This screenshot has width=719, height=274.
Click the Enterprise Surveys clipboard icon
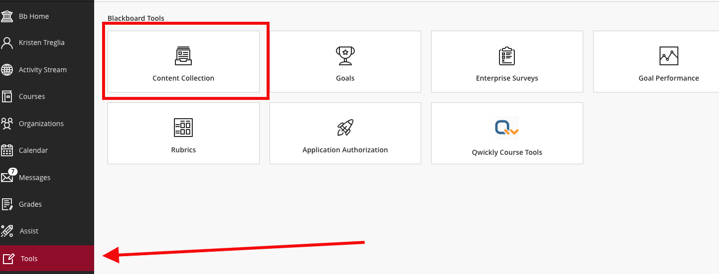click(x=507, y=55)
